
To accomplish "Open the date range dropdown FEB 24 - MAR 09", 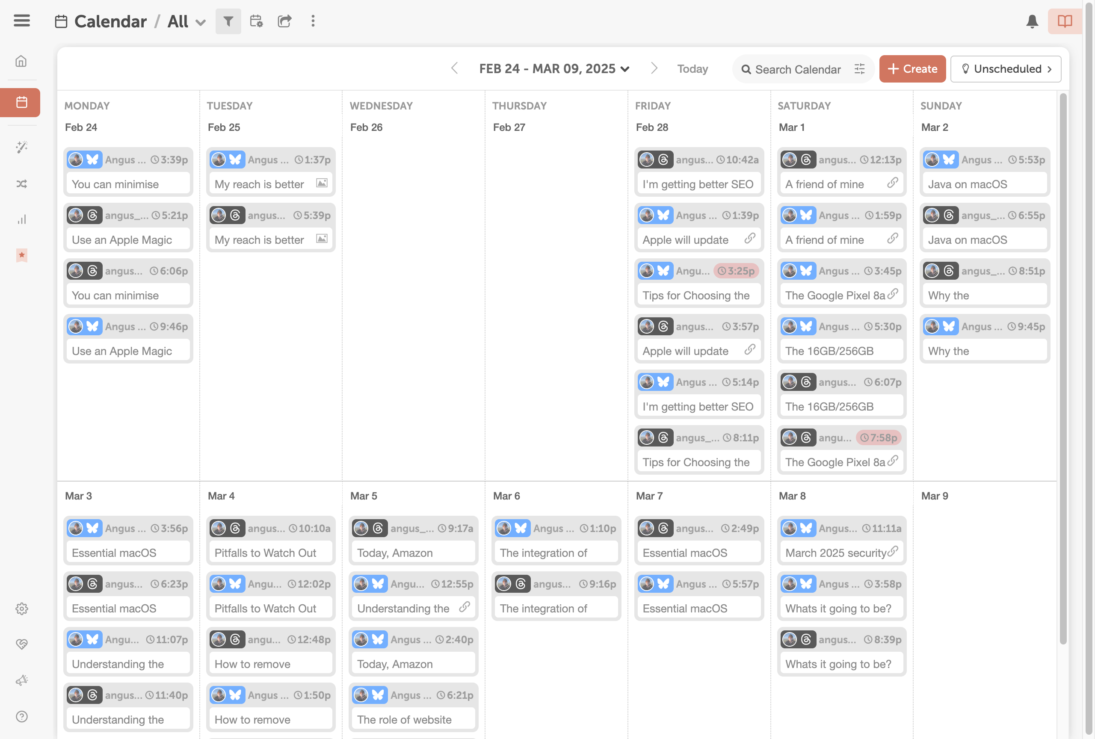I will point(555,68).
